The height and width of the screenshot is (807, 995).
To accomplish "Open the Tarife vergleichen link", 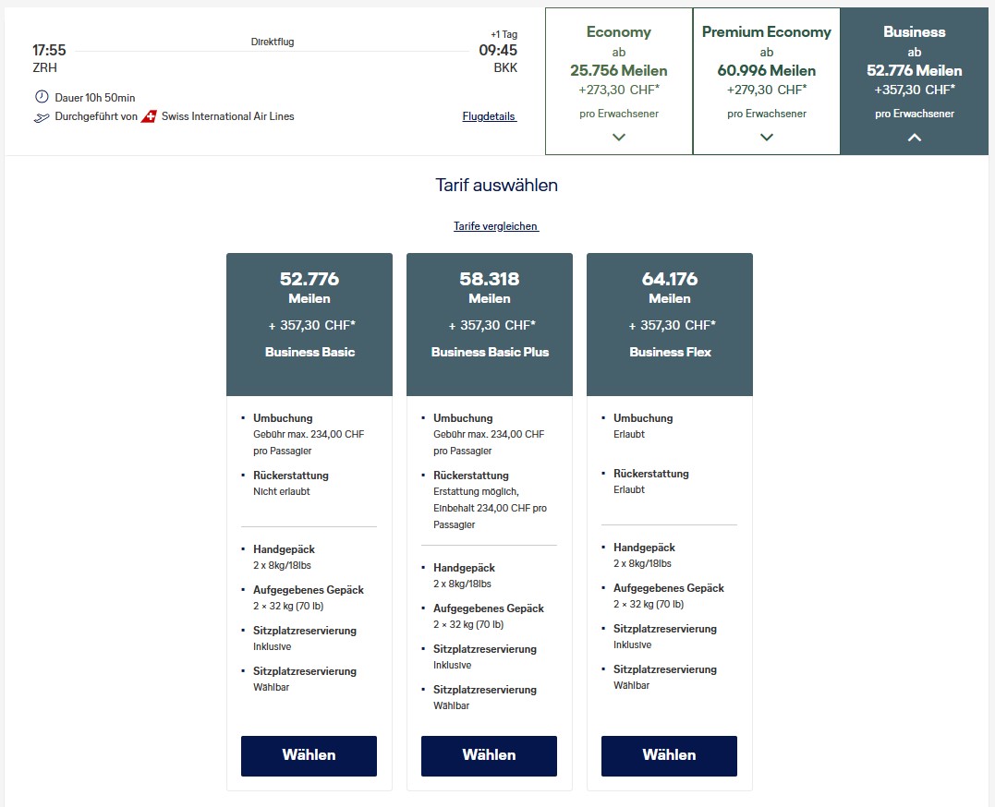I will point(496,226).
